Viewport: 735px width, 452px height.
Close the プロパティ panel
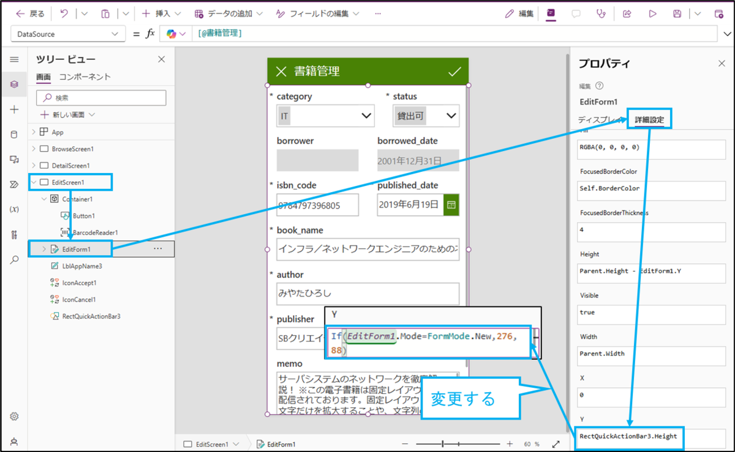(722, 64)
